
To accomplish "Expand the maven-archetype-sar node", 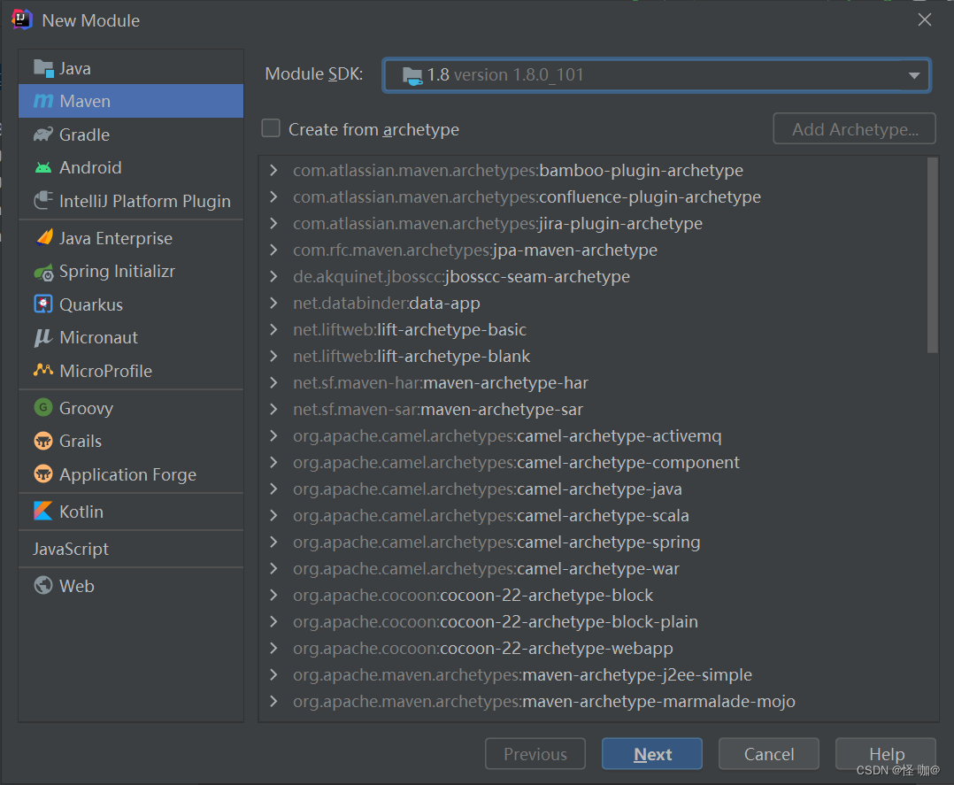I will (273, 409).
